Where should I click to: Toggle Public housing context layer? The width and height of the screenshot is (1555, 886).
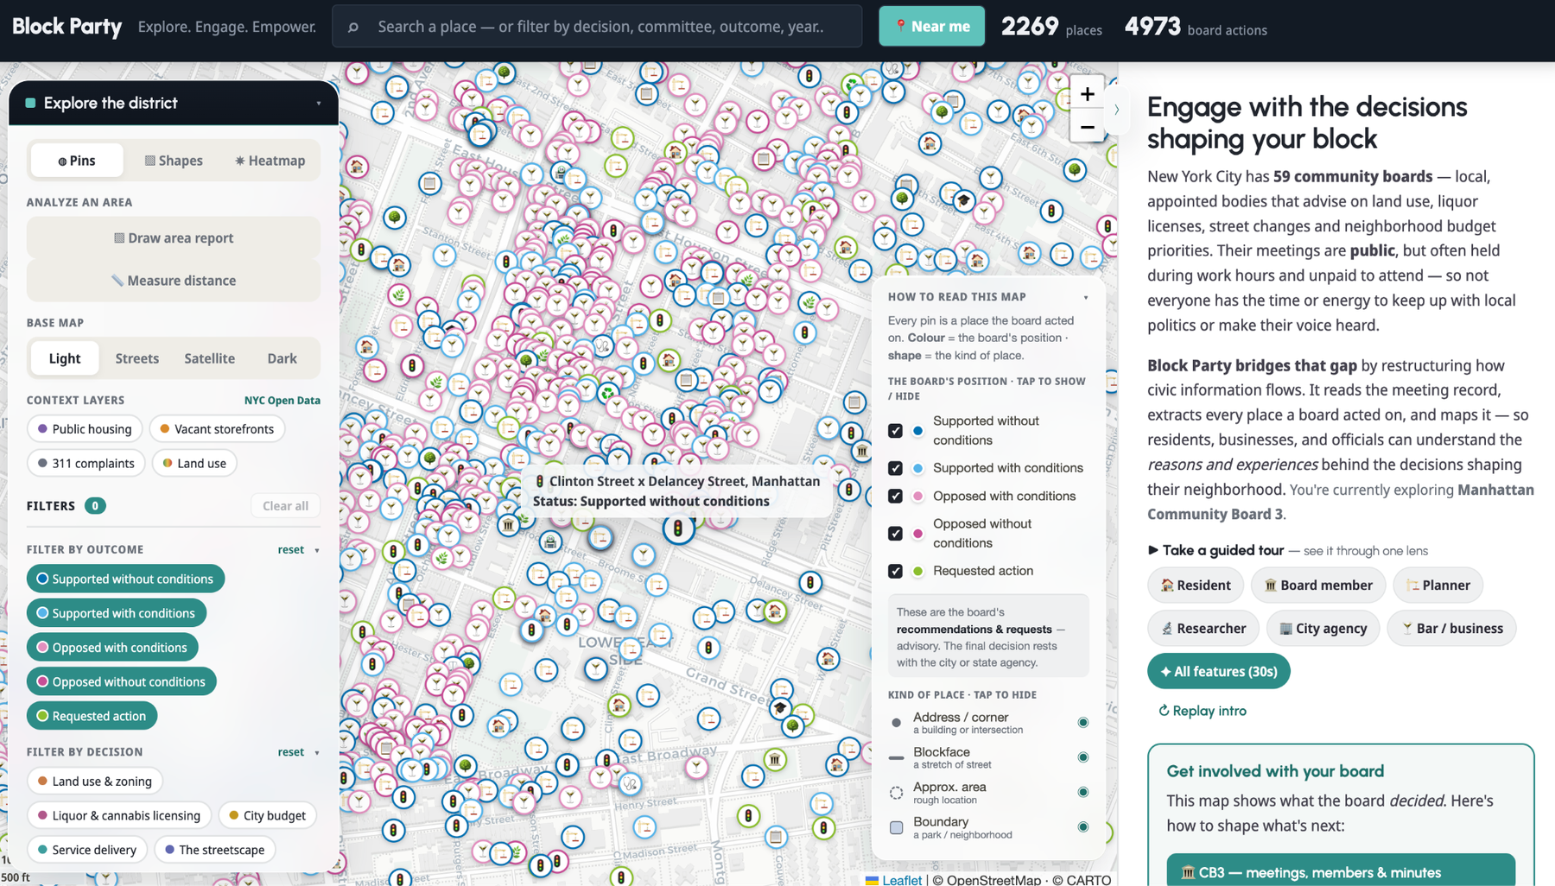point(85,429)
